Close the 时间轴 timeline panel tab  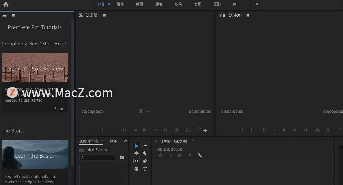tap(156, 141)
